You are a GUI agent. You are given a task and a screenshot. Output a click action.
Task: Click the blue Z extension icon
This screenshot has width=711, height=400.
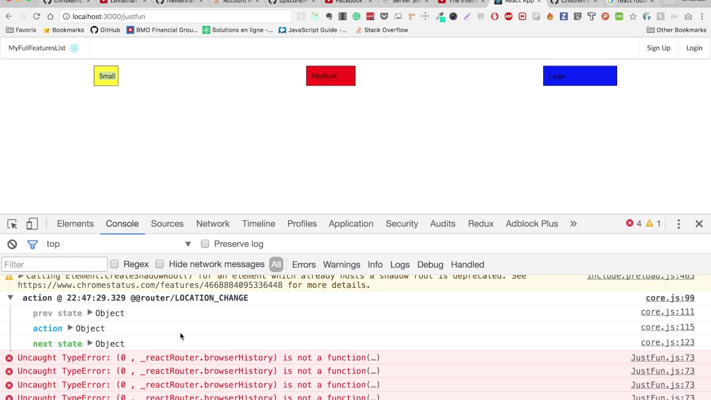564,17
